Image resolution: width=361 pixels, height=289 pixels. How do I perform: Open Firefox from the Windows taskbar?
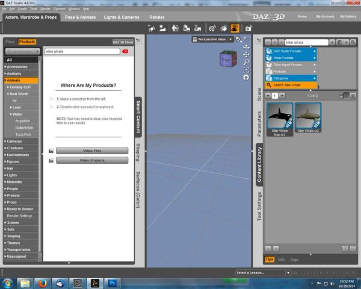pyautogui.click(x=43, y=283)
